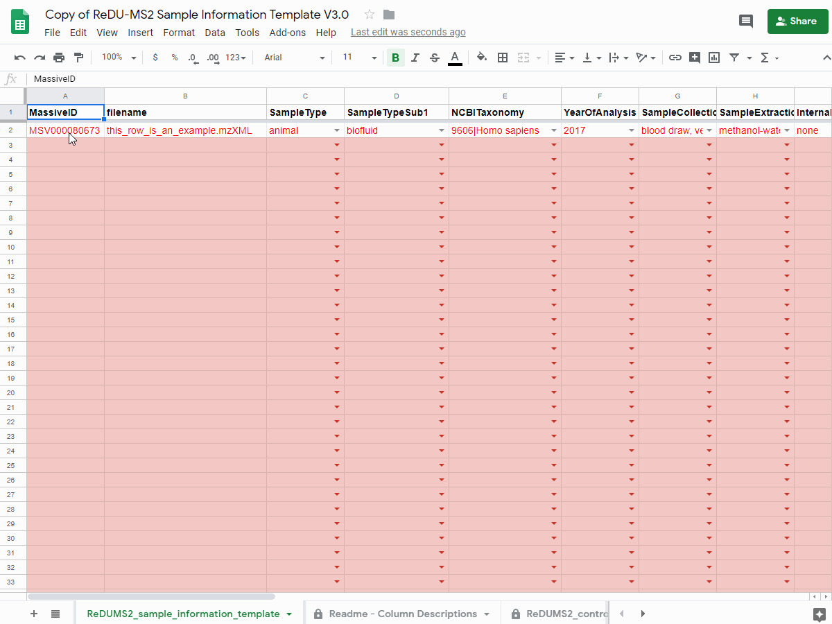Click the document title text
This screenshot has width=832, height=624.
coord(197,15)
